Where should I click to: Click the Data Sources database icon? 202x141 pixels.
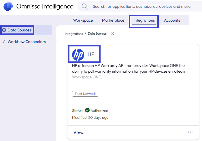click(x=4, y=30)
